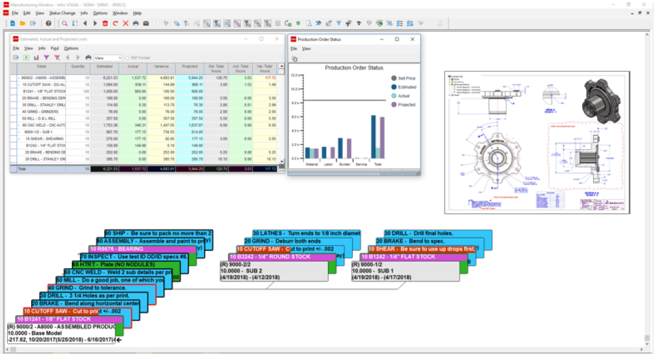Open the bar-chart view icon in costs toolbar
Image resolution: width=654 pixels, height=354 pixels.
pyautogui.click(x=36, y=58)
